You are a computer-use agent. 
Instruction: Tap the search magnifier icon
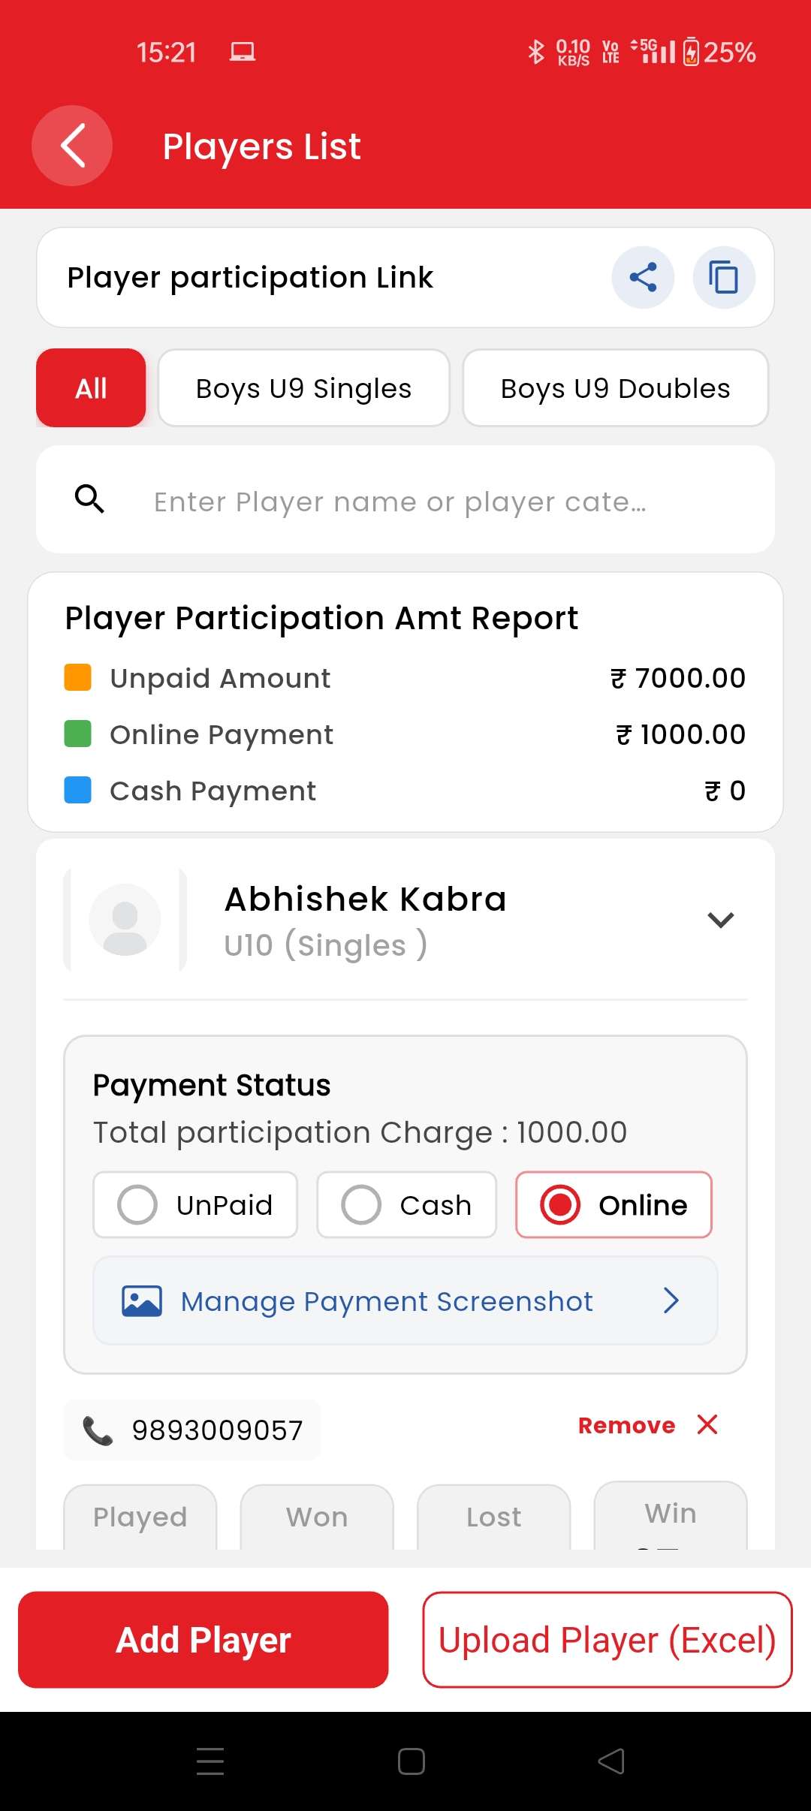pos(89,499)
